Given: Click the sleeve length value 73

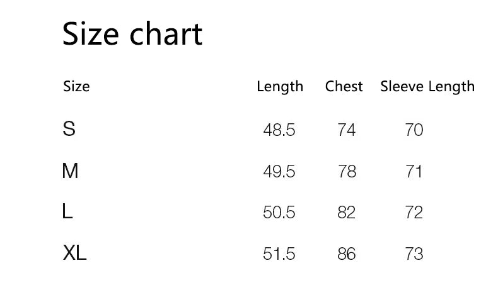Looking at the screenshot, I should [x=414, y=254].
